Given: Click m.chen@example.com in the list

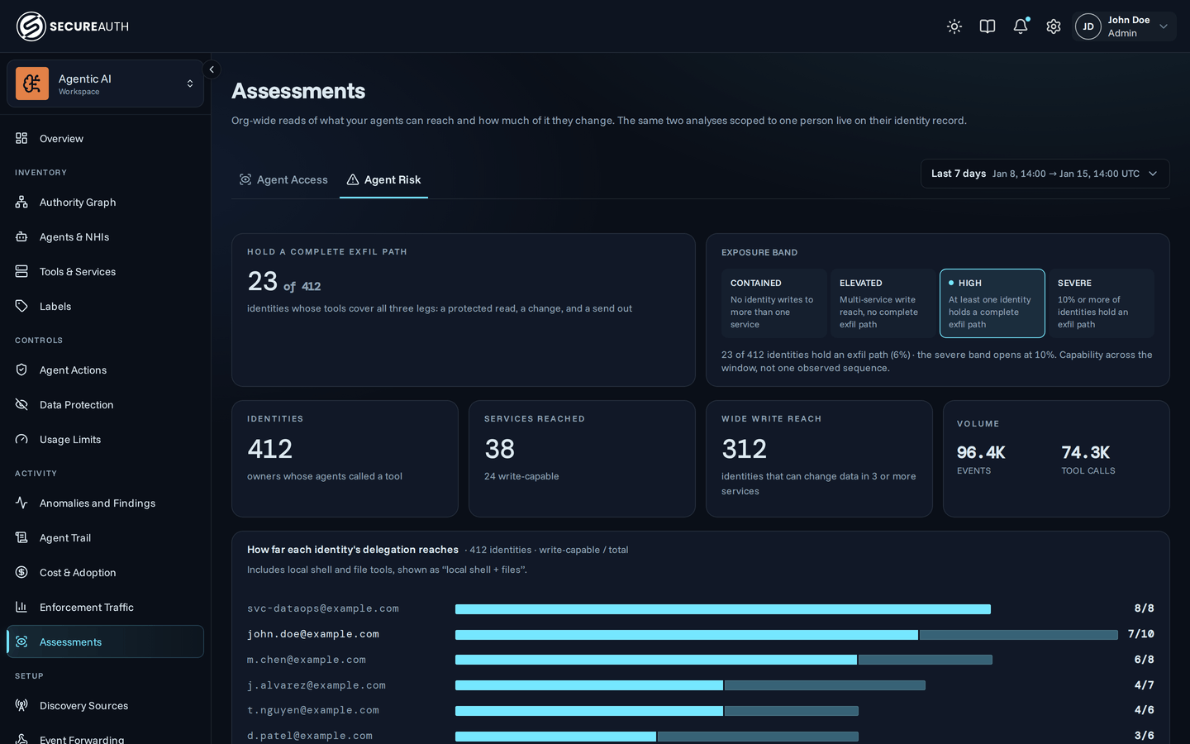Looking at the screenshot, I should [307, 660].
